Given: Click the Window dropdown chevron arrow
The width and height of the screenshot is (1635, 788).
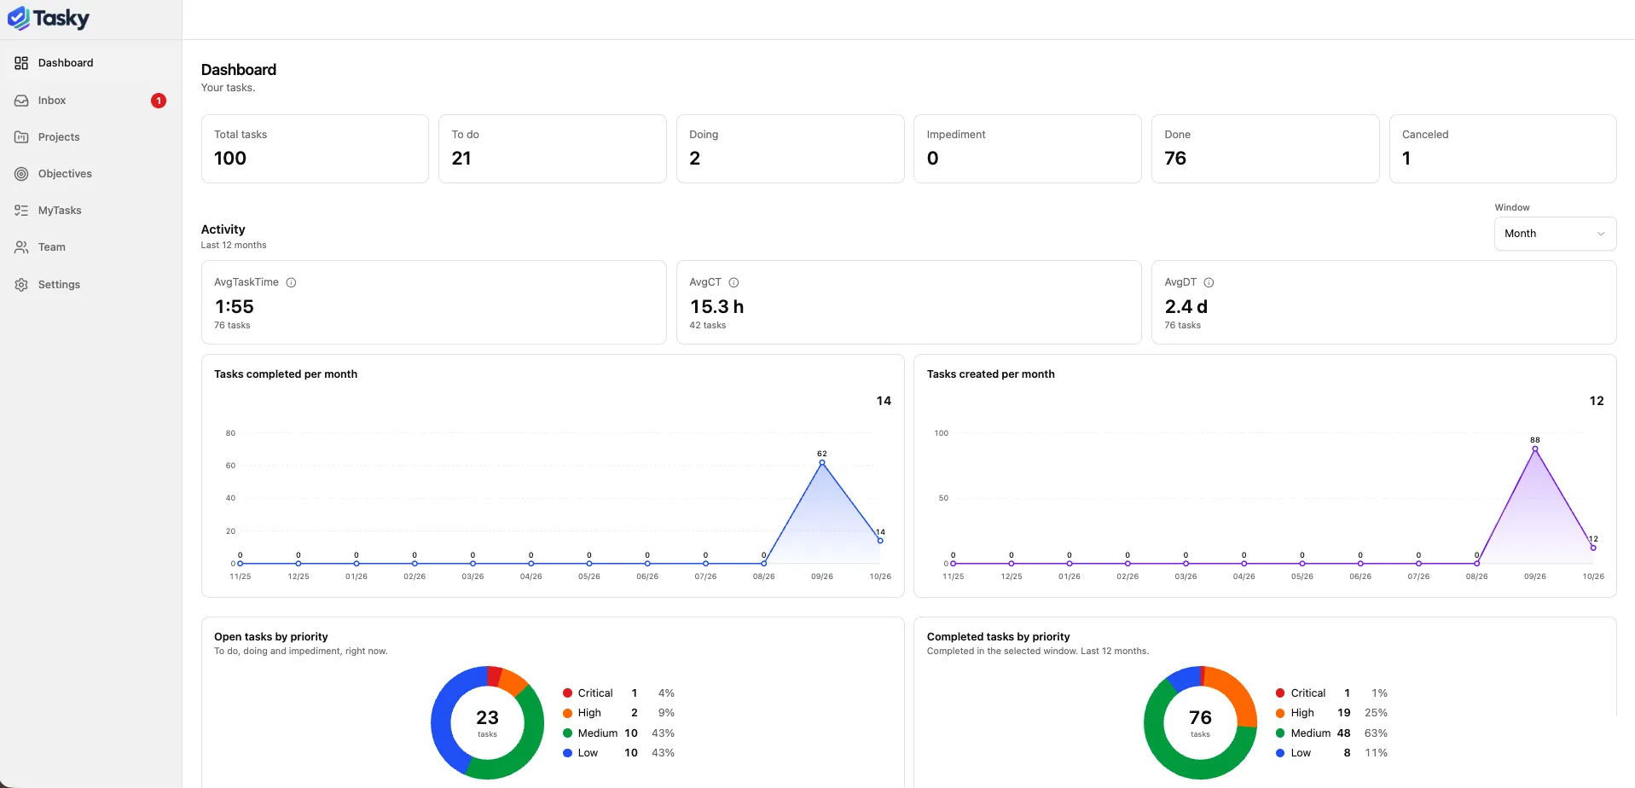Looking at the screenshot, I should tap(1601, 234).
